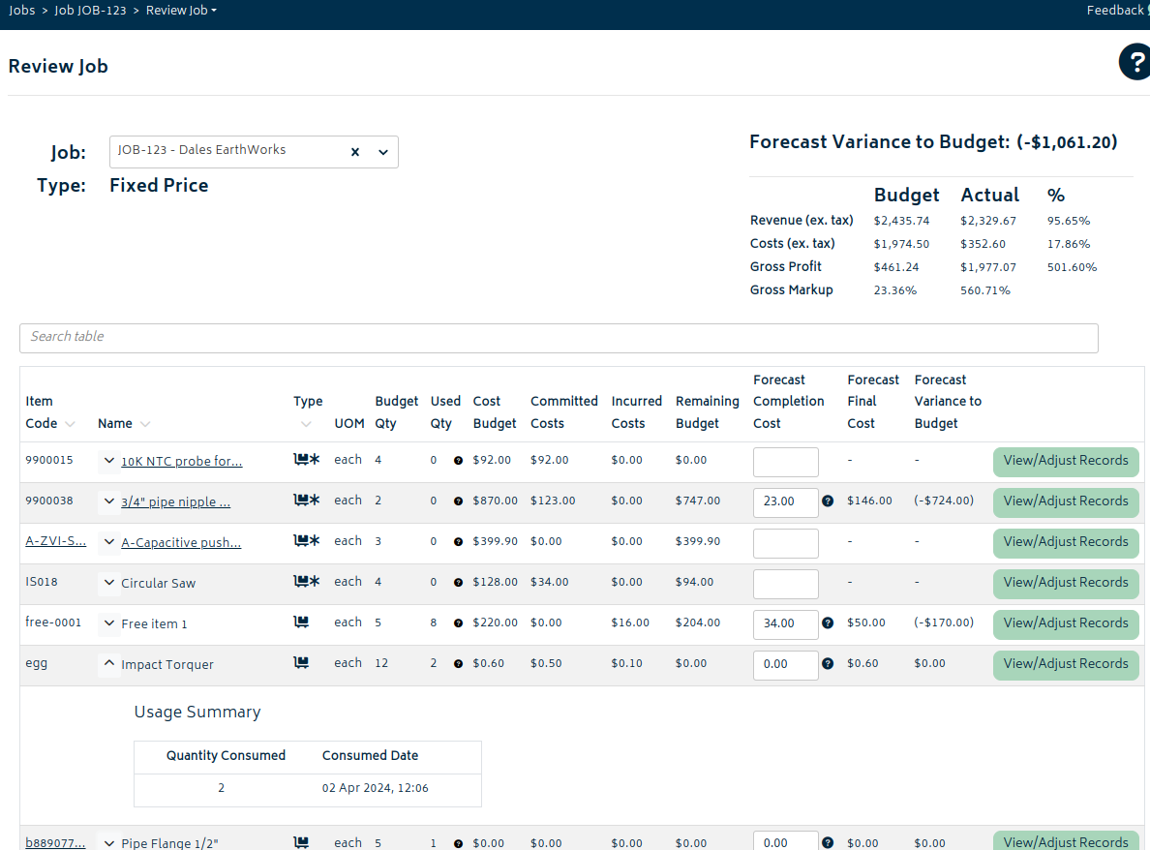Click the Search table field
Screen dimensions: 1150x850
559,338
